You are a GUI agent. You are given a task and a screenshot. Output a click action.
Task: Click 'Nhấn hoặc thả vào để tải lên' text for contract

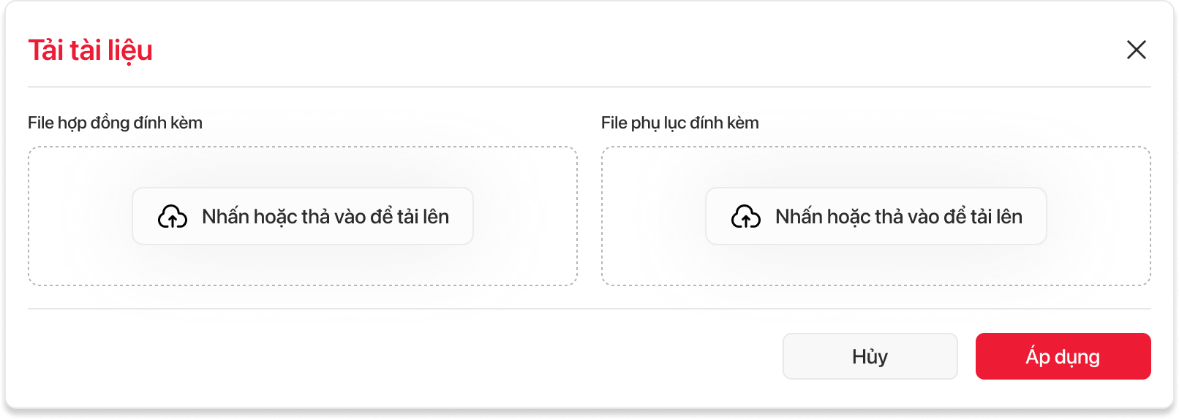[325, 217]
